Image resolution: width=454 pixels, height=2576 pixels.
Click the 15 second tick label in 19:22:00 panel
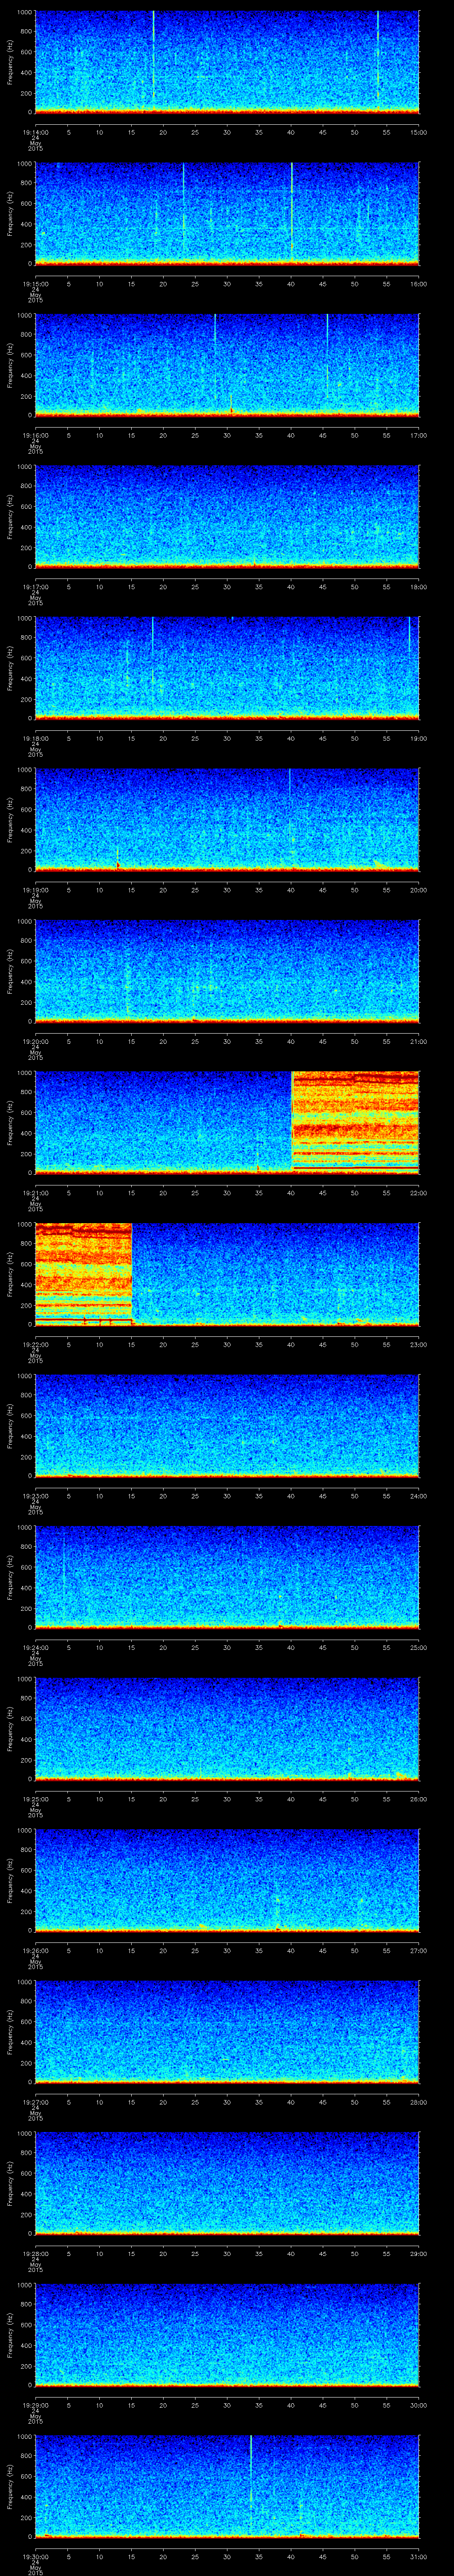[131, 1344]
